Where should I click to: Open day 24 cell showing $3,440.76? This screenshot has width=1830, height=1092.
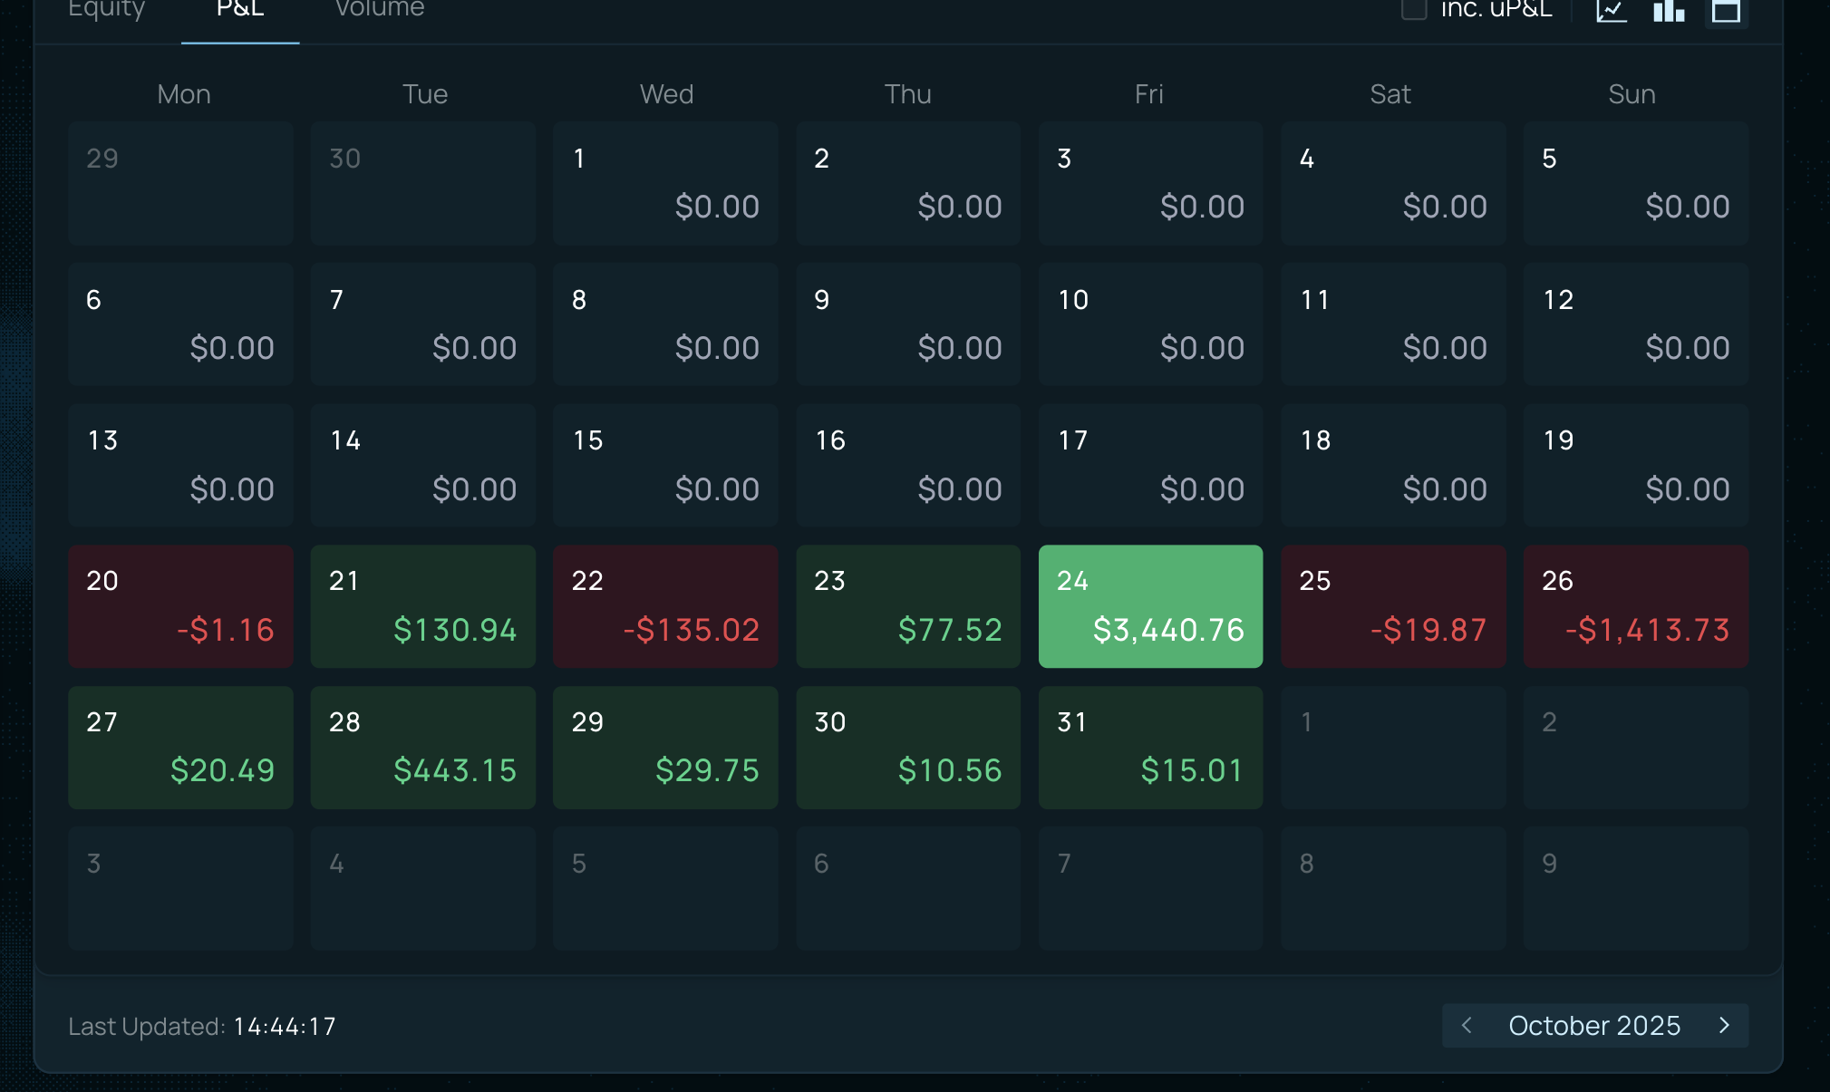pyautogui.click(x=1150, y=606)
